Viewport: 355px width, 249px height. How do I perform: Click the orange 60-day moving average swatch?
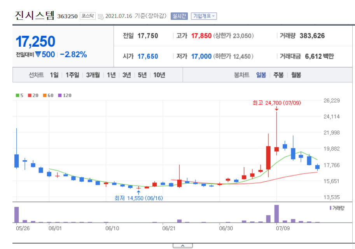[x=45, y=95]
